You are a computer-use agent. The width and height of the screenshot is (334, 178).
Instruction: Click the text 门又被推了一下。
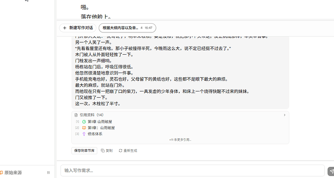[x=91, y=98]
